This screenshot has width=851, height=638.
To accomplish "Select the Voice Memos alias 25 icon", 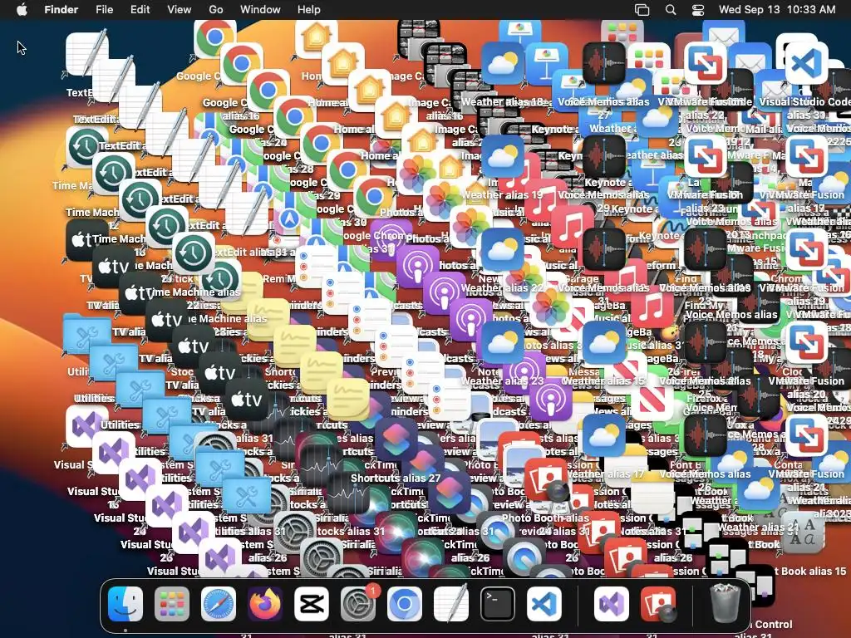I will click(705, 343).
